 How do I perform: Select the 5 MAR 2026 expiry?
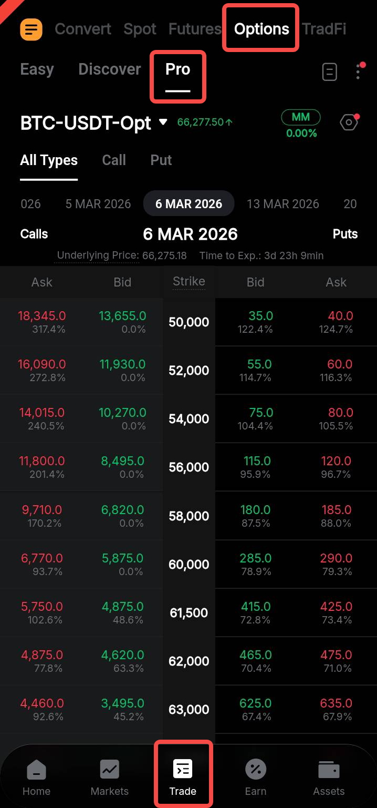pyautogui.click(x=98, y=204)
